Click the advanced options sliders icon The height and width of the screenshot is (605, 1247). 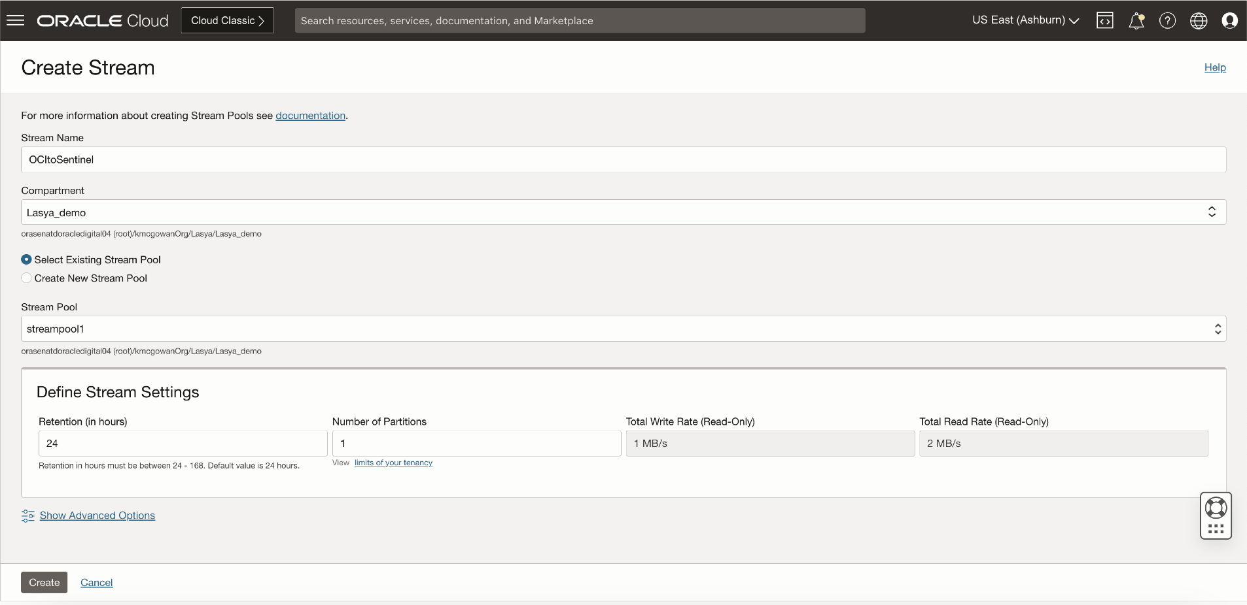pyautogui.click(x=27, y=515)
